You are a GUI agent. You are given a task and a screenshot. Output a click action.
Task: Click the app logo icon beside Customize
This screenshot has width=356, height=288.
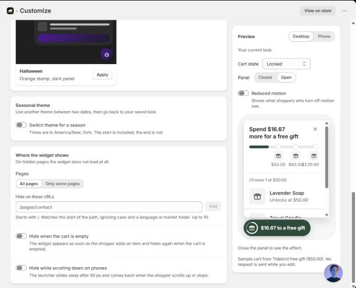click(10, 10)
